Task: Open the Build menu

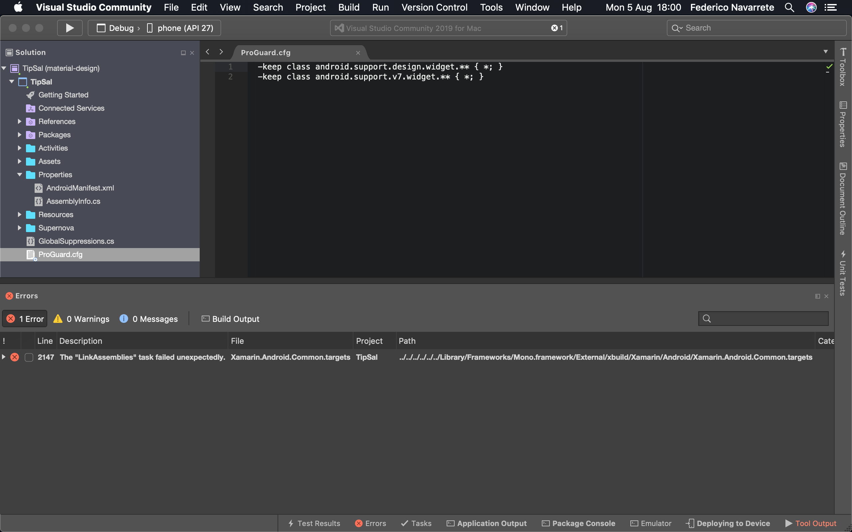Action: [x=348, y=7]
